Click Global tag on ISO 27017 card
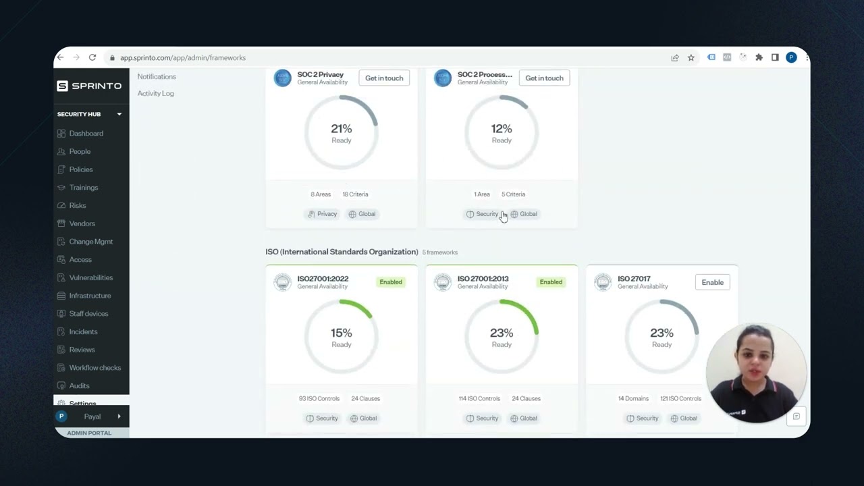864x486 pixels. 684,418
